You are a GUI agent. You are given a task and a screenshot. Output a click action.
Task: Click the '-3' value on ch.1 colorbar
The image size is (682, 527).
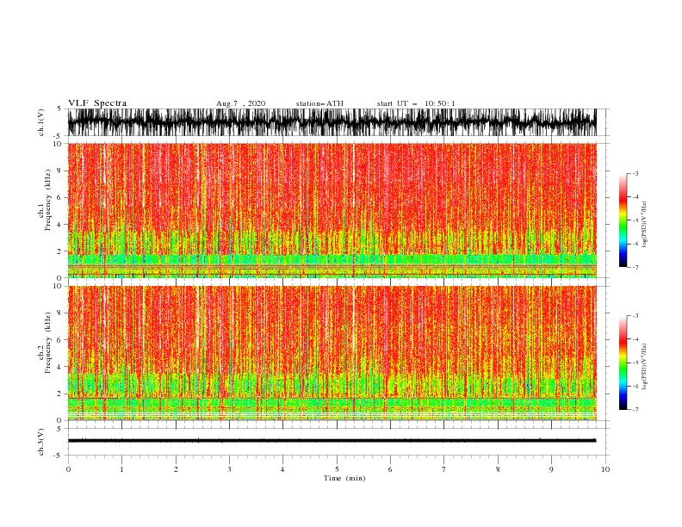tap(635, 173)
